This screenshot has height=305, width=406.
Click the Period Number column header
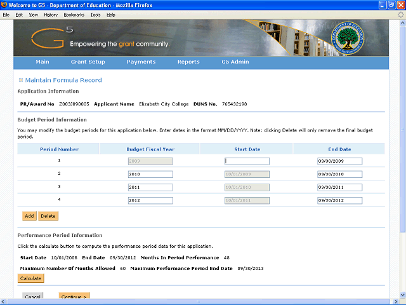click(x=59, y=149)
